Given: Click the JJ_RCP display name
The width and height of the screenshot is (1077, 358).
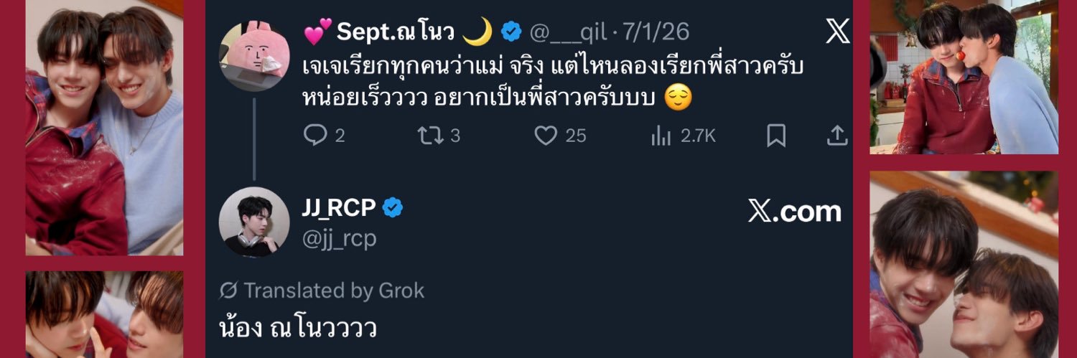Looking at the screenshot, I should click(x=339, y=208).
